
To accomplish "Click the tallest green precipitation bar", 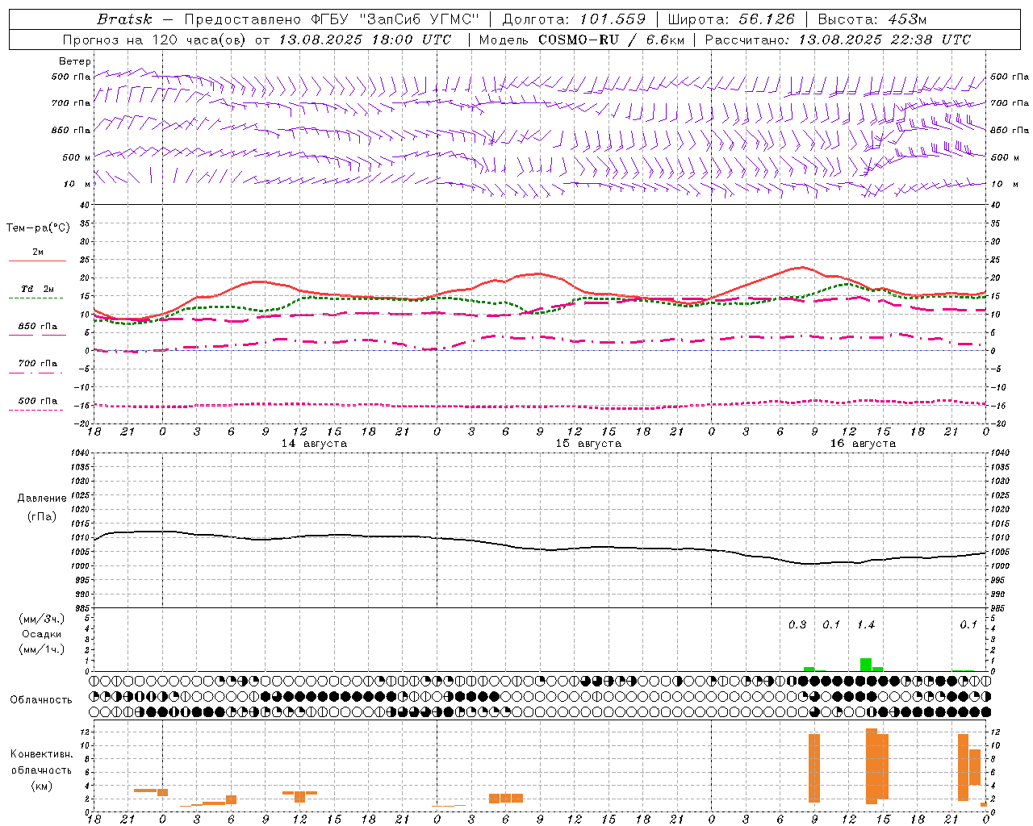I will point(865,665).
